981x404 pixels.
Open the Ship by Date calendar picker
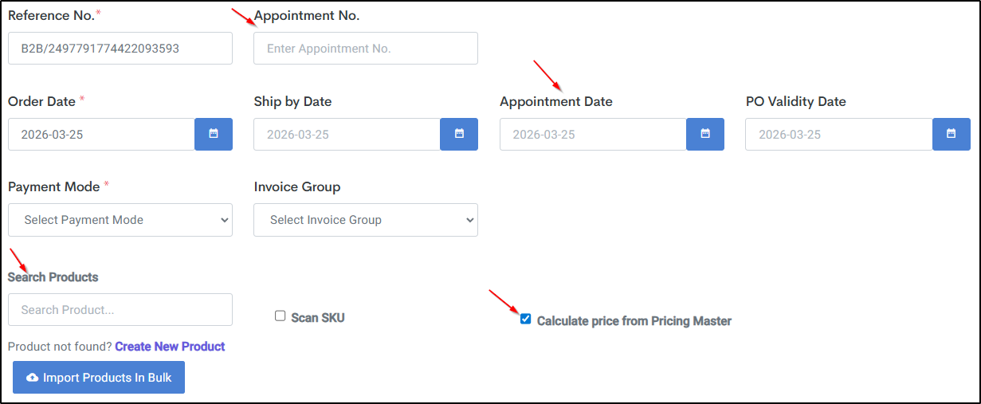click(x=459, y=134)
